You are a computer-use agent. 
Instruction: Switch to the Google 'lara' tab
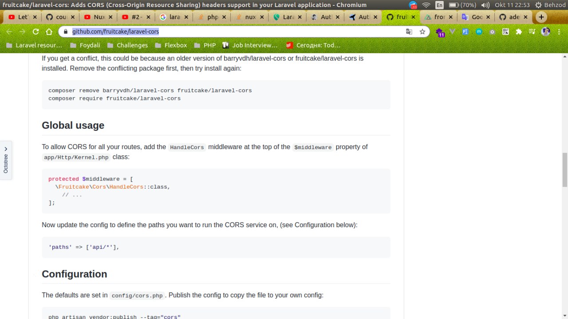pyautogui.click(x=174, y=17)
